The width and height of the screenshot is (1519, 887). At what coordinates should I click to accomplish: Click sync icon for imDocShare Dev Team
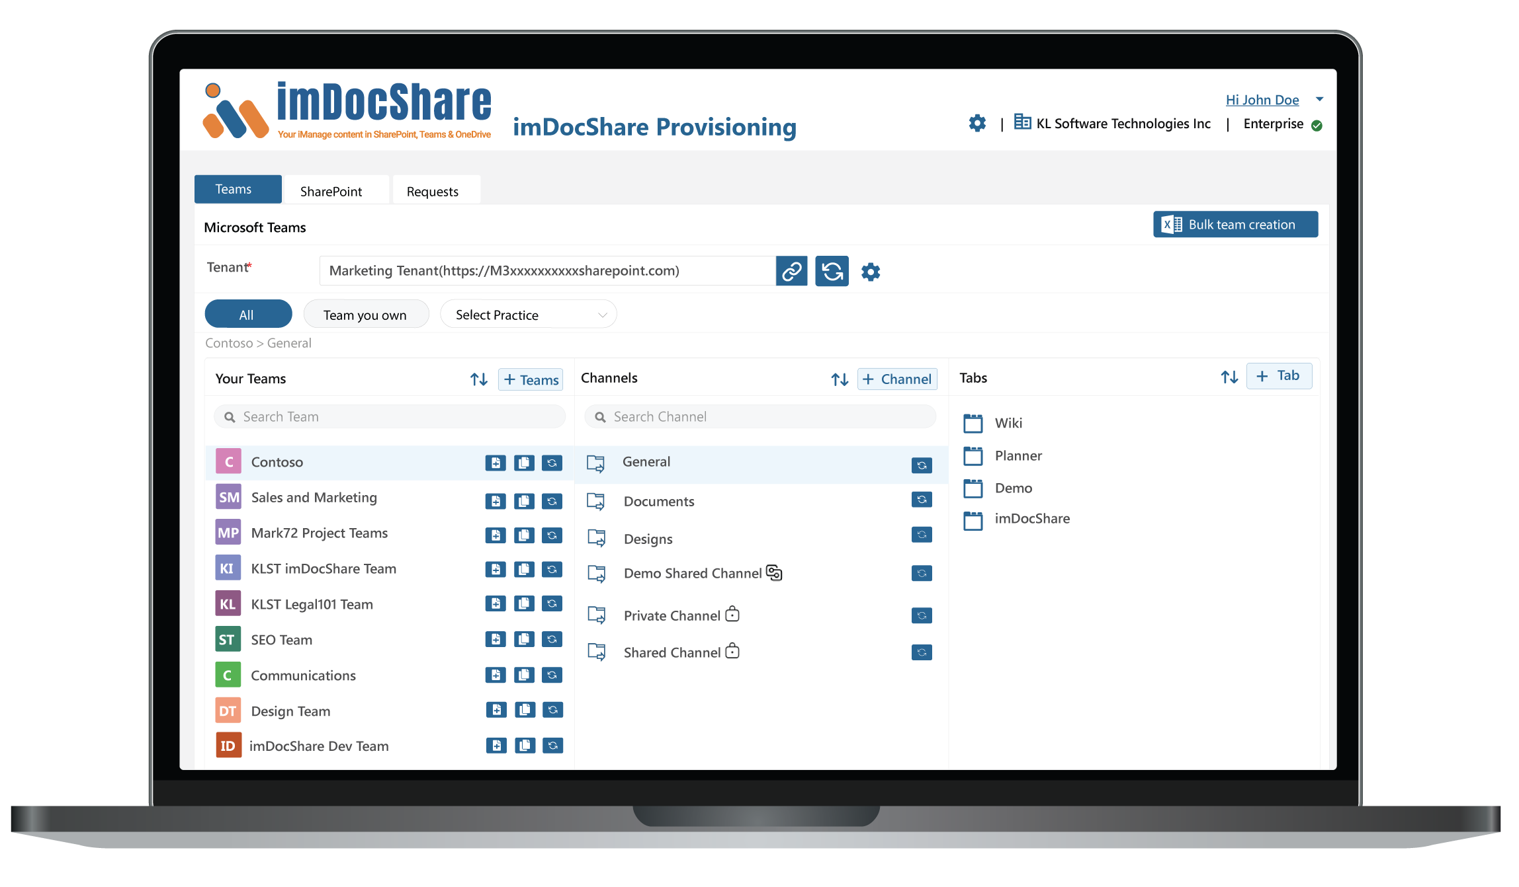(553, 746)
